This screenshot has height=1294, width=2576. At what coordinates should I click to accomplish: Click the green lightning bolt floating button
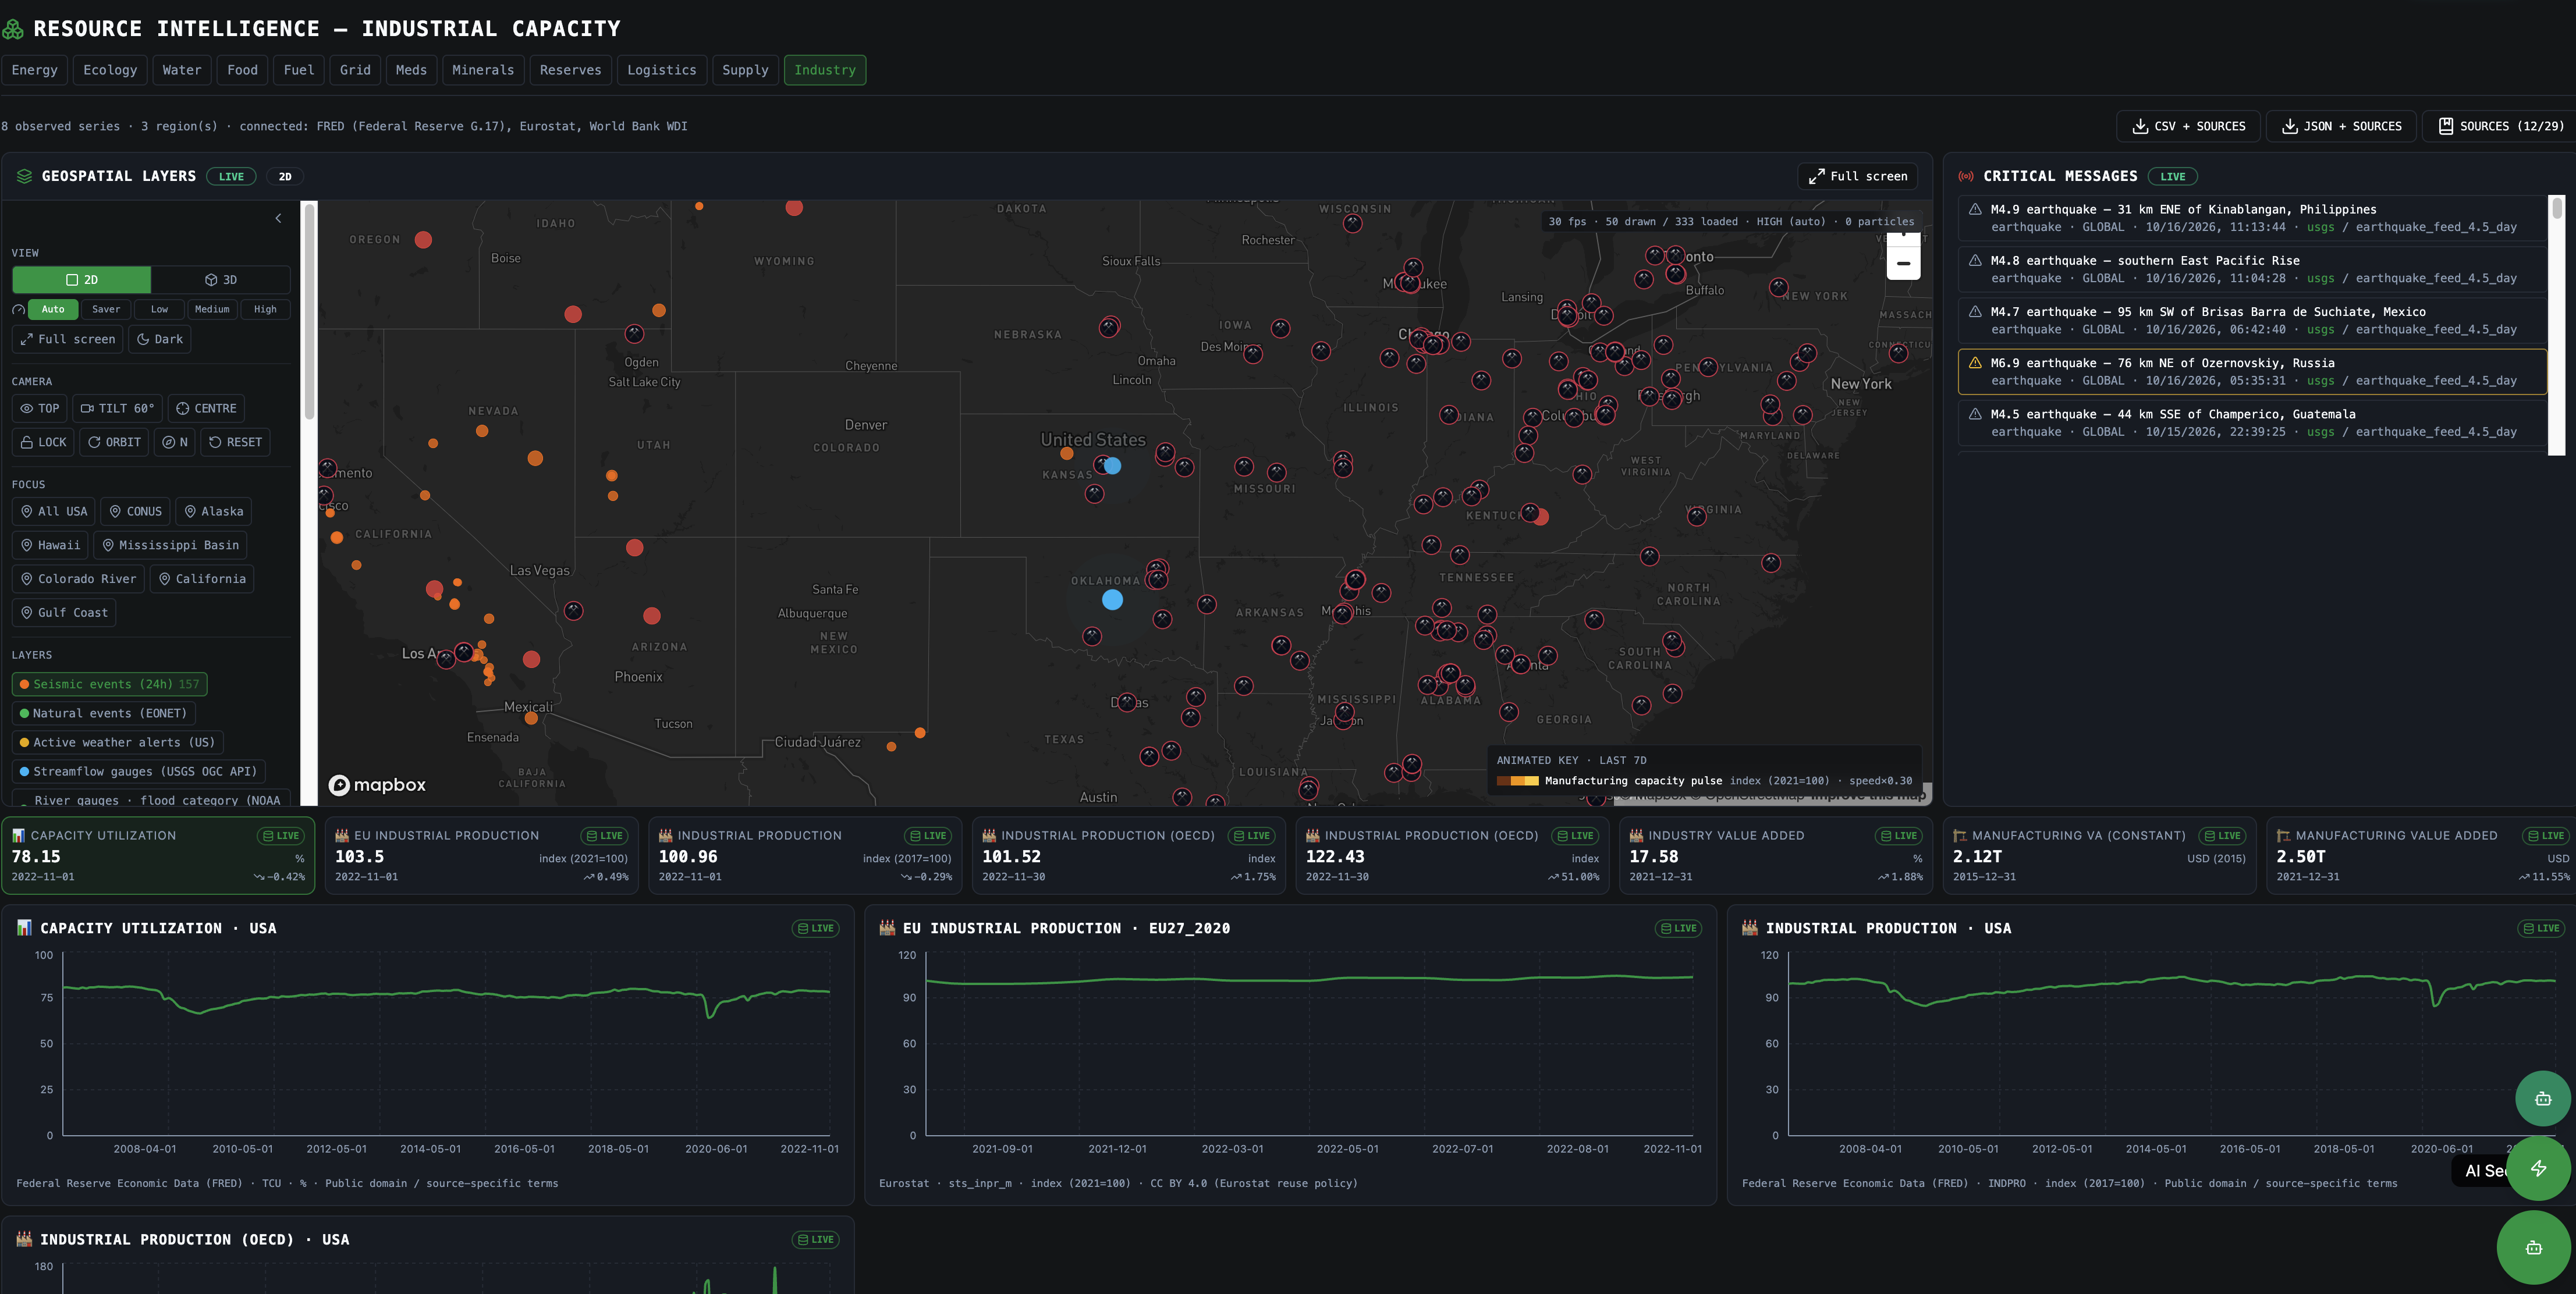2538,1168
